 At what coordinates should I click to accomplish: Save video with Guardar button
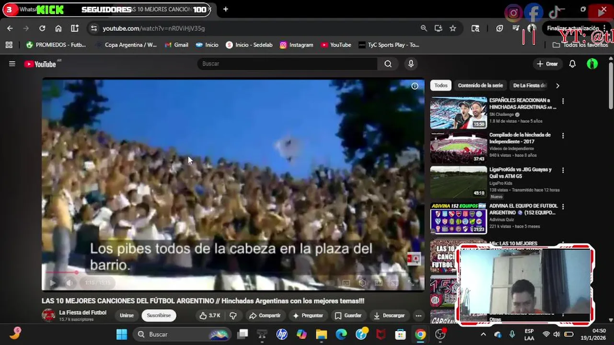coord(348,315)
